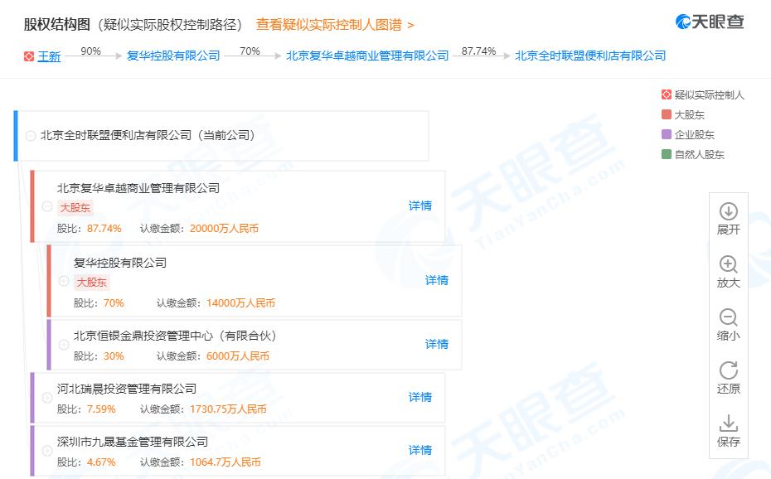Click the 股权结构图 heading

pyautogui.click(x=57, y=25)
